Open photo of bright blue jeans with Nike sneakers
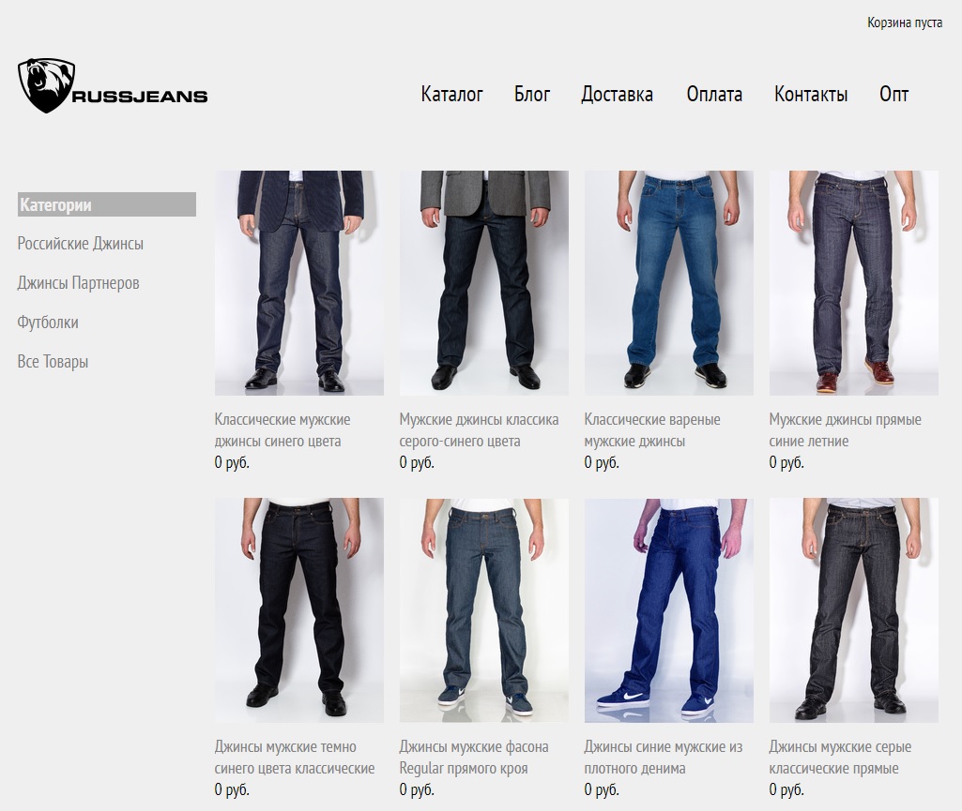The height and width of the screenshot is (811, 962). [x=669, y=610]
